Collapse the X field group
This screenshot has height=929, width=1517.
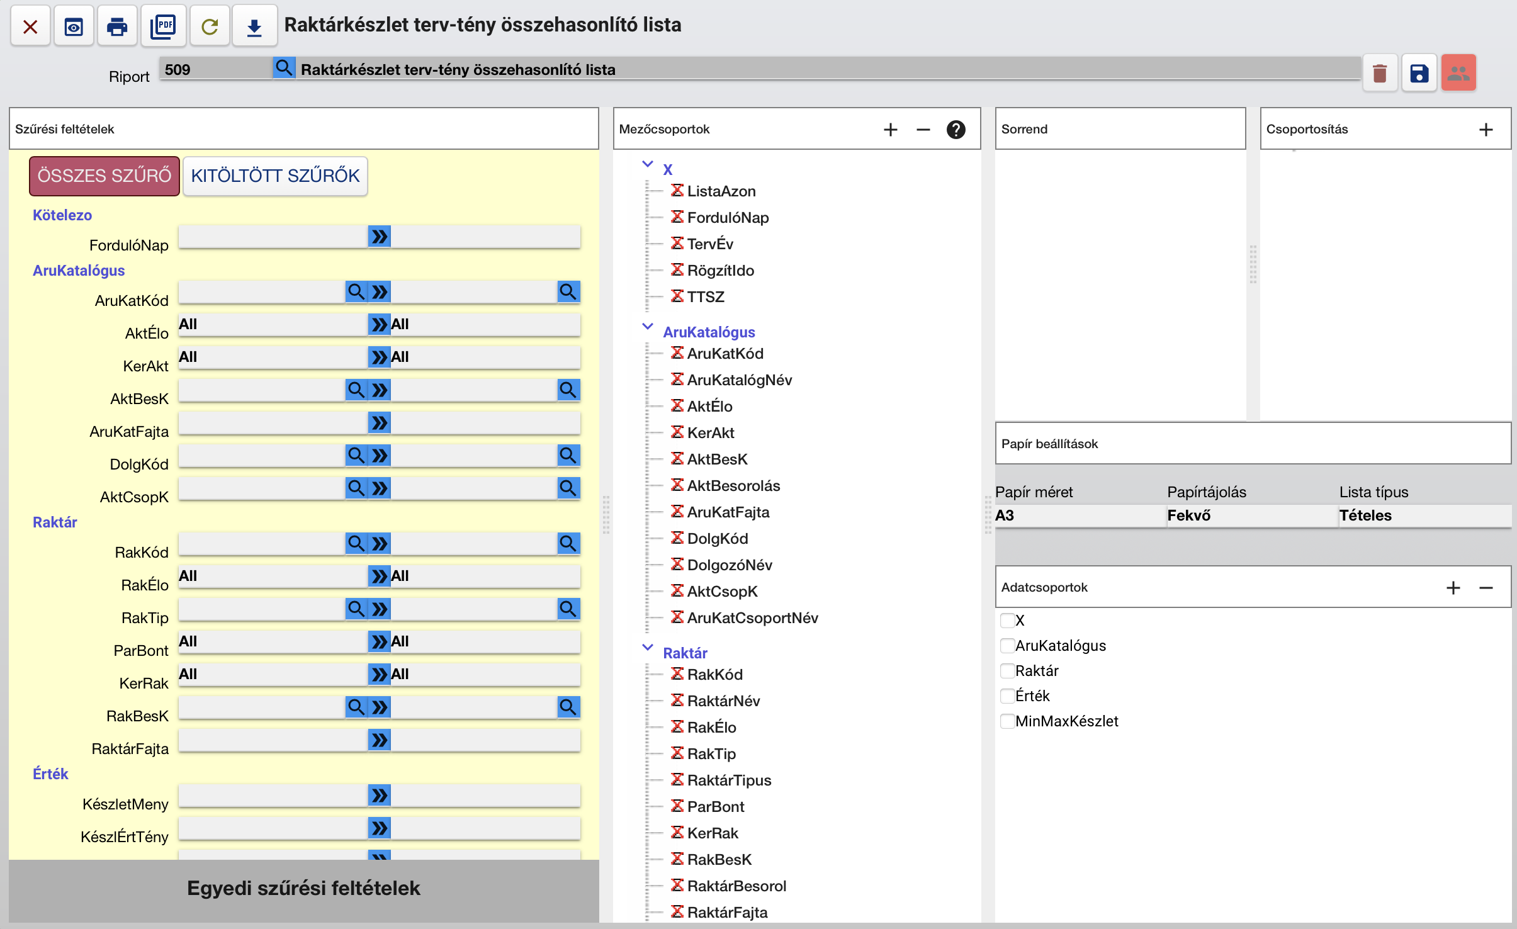(x=647, y=164)
